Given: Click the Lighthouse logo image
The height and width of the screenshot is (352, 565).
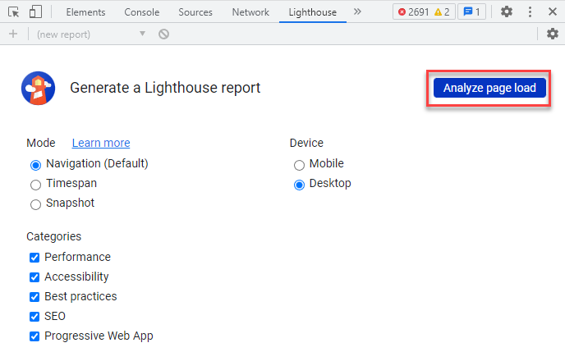Looking at the screenshot, I should (39, 88).
